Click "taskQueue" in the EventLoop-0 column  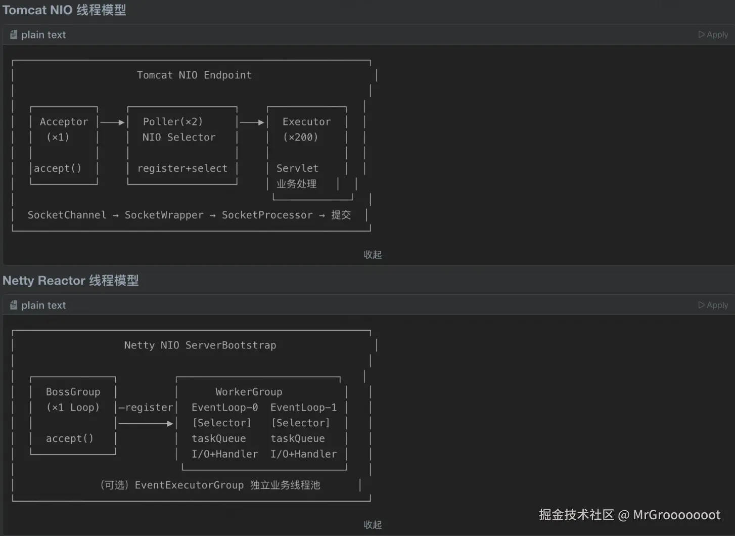coord(219,439)
